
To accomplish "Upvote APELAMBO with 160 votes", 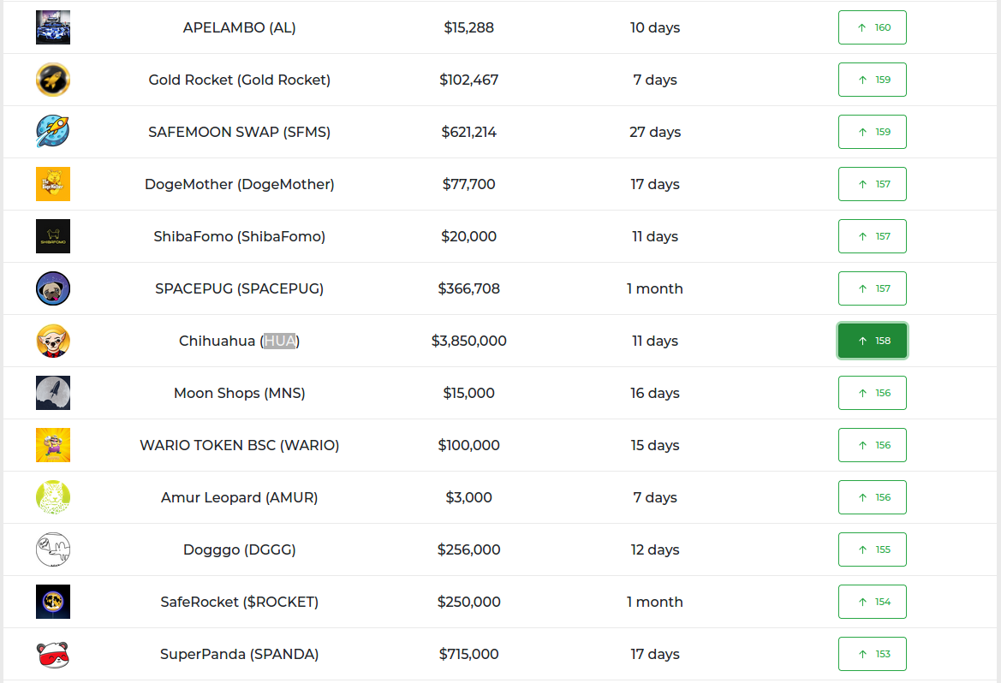I will coord(872,27).
